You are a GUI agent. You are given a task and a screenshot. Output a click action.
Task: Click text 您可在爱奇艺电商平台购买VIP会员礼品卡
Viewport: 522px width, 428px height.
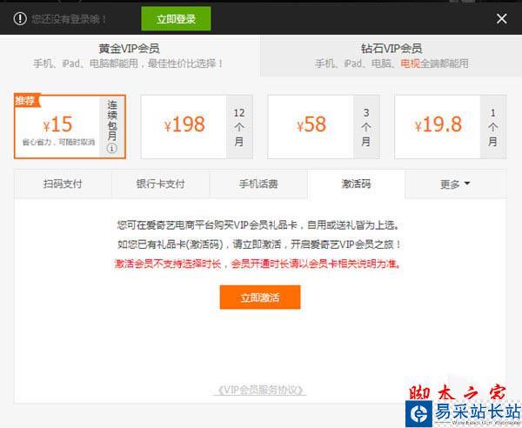click(x=207, y=225)
